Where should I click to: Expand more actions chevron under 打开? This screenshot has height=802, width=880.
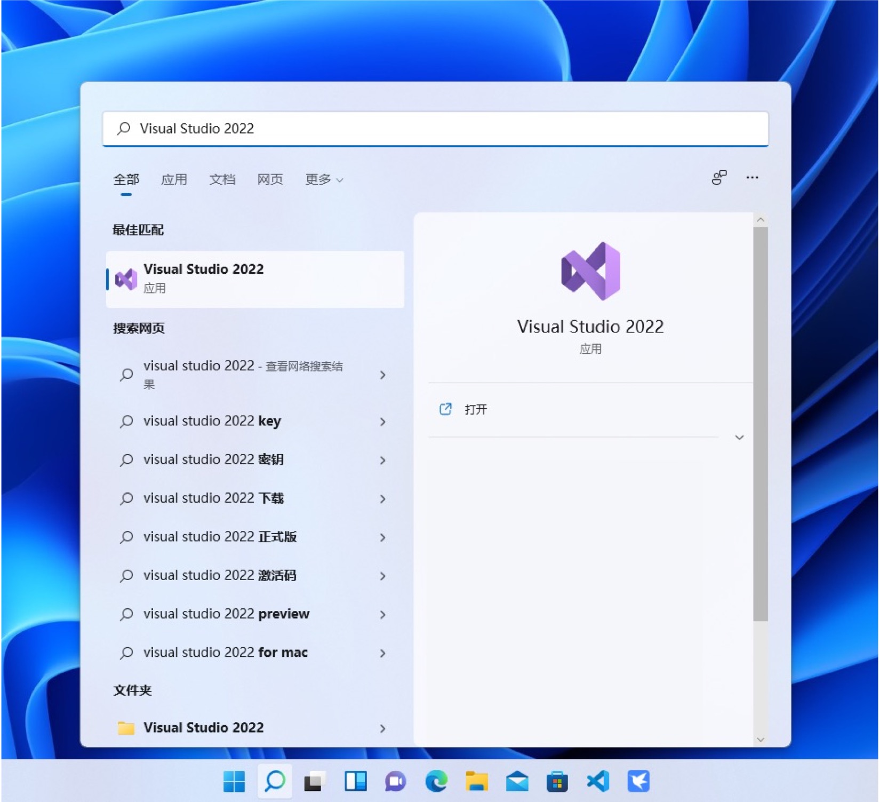point(739,438)
